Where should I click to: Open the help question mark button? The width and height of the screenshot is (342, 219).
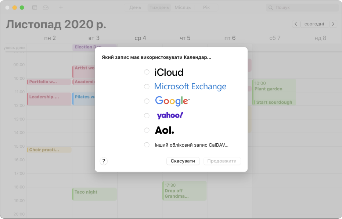[x=104, y=161]
